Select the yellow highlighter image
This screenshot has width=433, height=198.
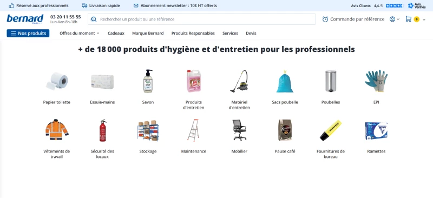click(x=331, y=130)
